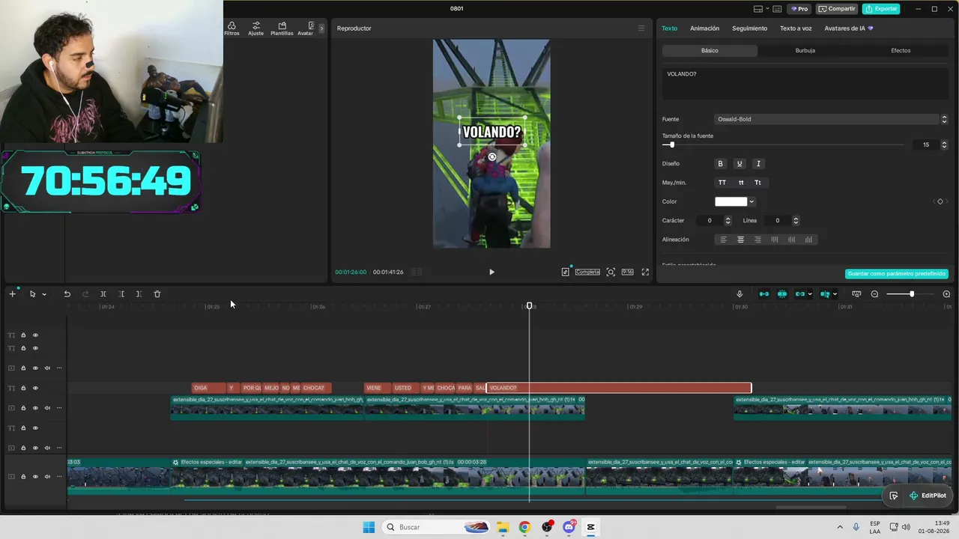This screenshot has height=539, width=959.
Task: Click the Tamaño de la fuente slider handle
Action: 671,144
